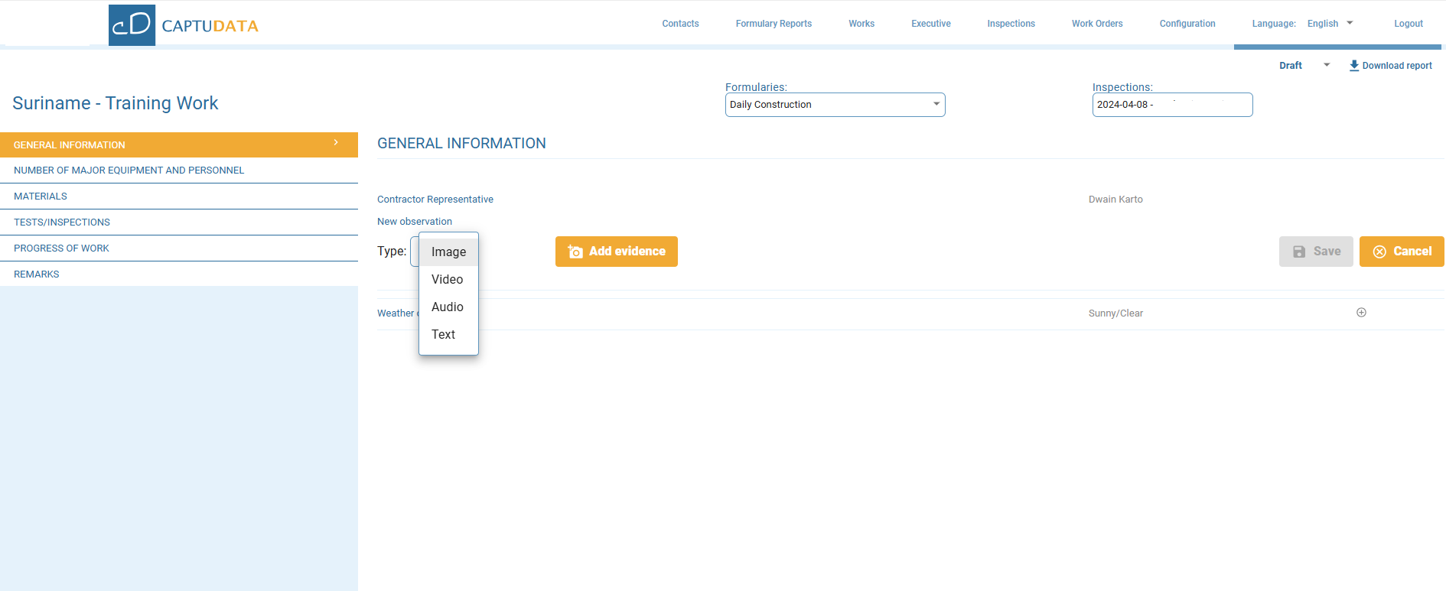Choose Video option in Type list
The height and width of the screenshot is (591, 1446).
click(x=448, y=280)
